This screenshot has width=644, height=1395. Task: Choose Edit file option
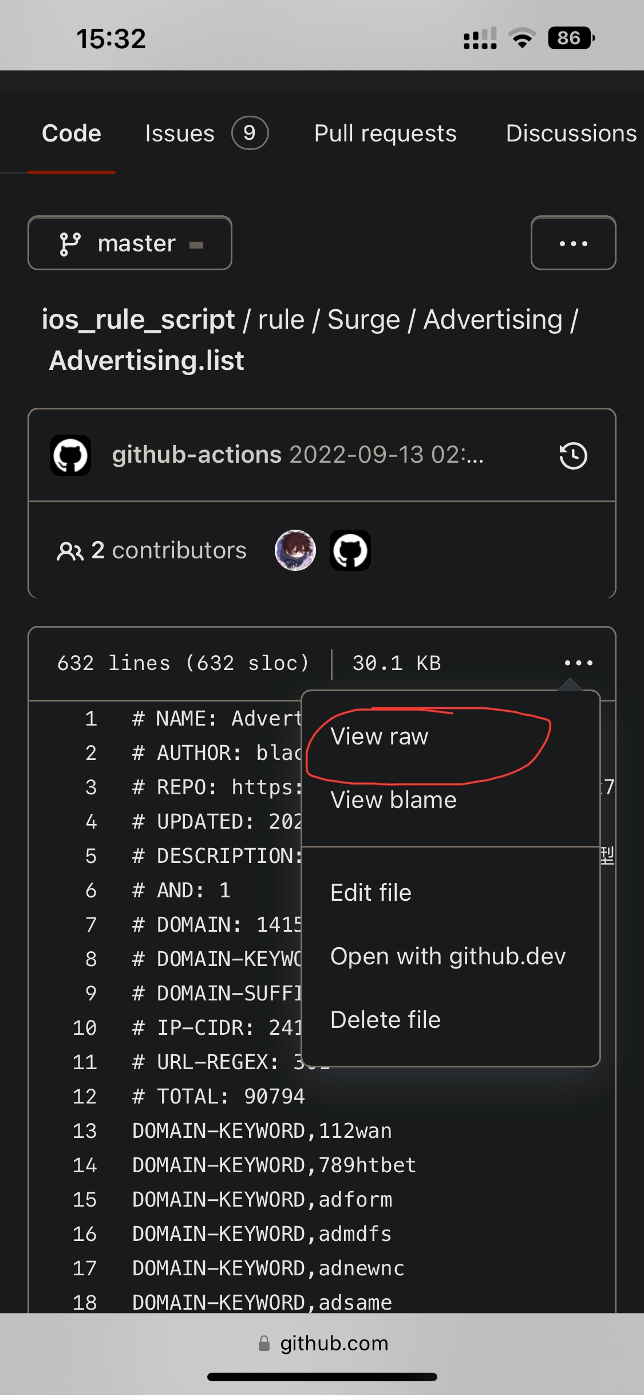(371, 893)
